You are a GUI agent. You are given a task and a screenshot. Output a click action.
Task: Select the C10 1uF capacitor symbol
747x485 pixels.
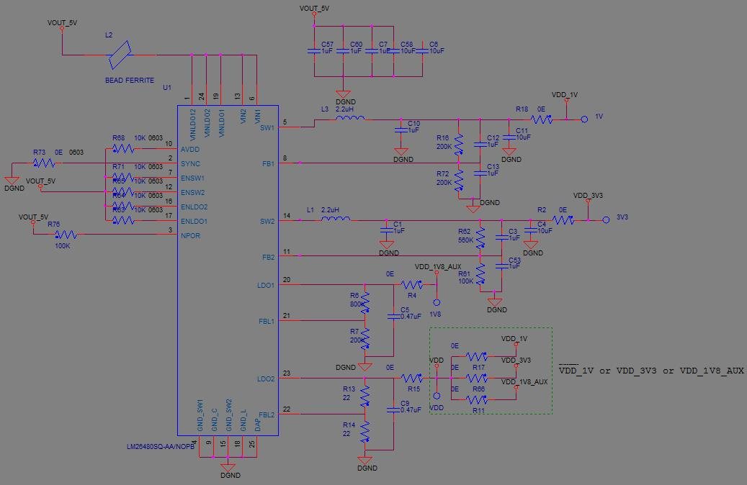pos(401,130)
